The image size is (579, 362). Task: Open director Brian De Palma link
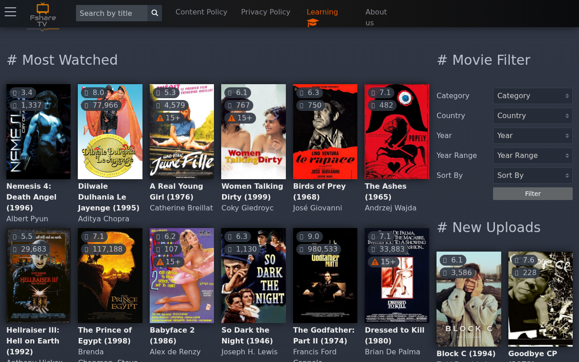click(393, 352)
